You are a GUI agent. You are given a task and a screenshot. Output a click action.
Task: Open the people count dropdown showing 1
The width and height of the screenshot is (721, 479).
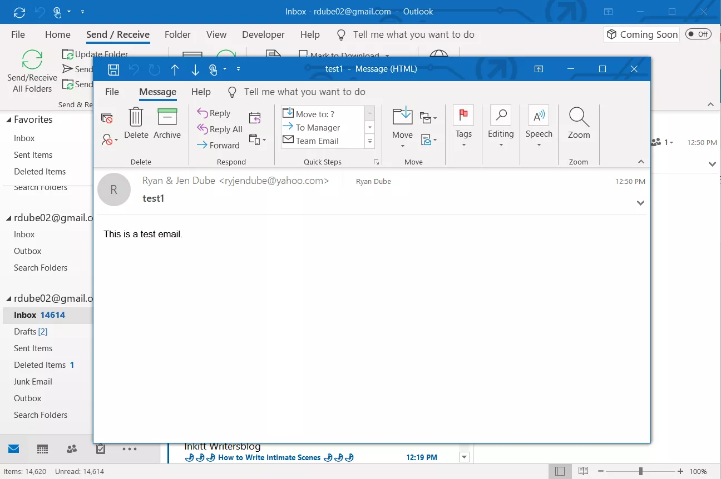click(x=662, y=142)
